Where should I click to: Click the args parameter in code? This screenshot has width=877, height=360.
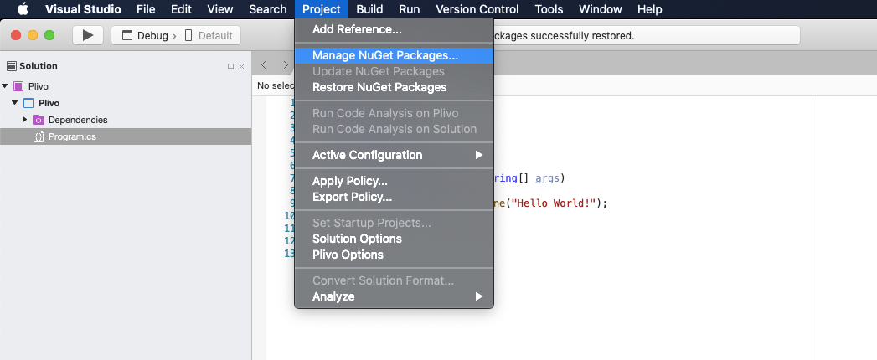tap(548, 179)
